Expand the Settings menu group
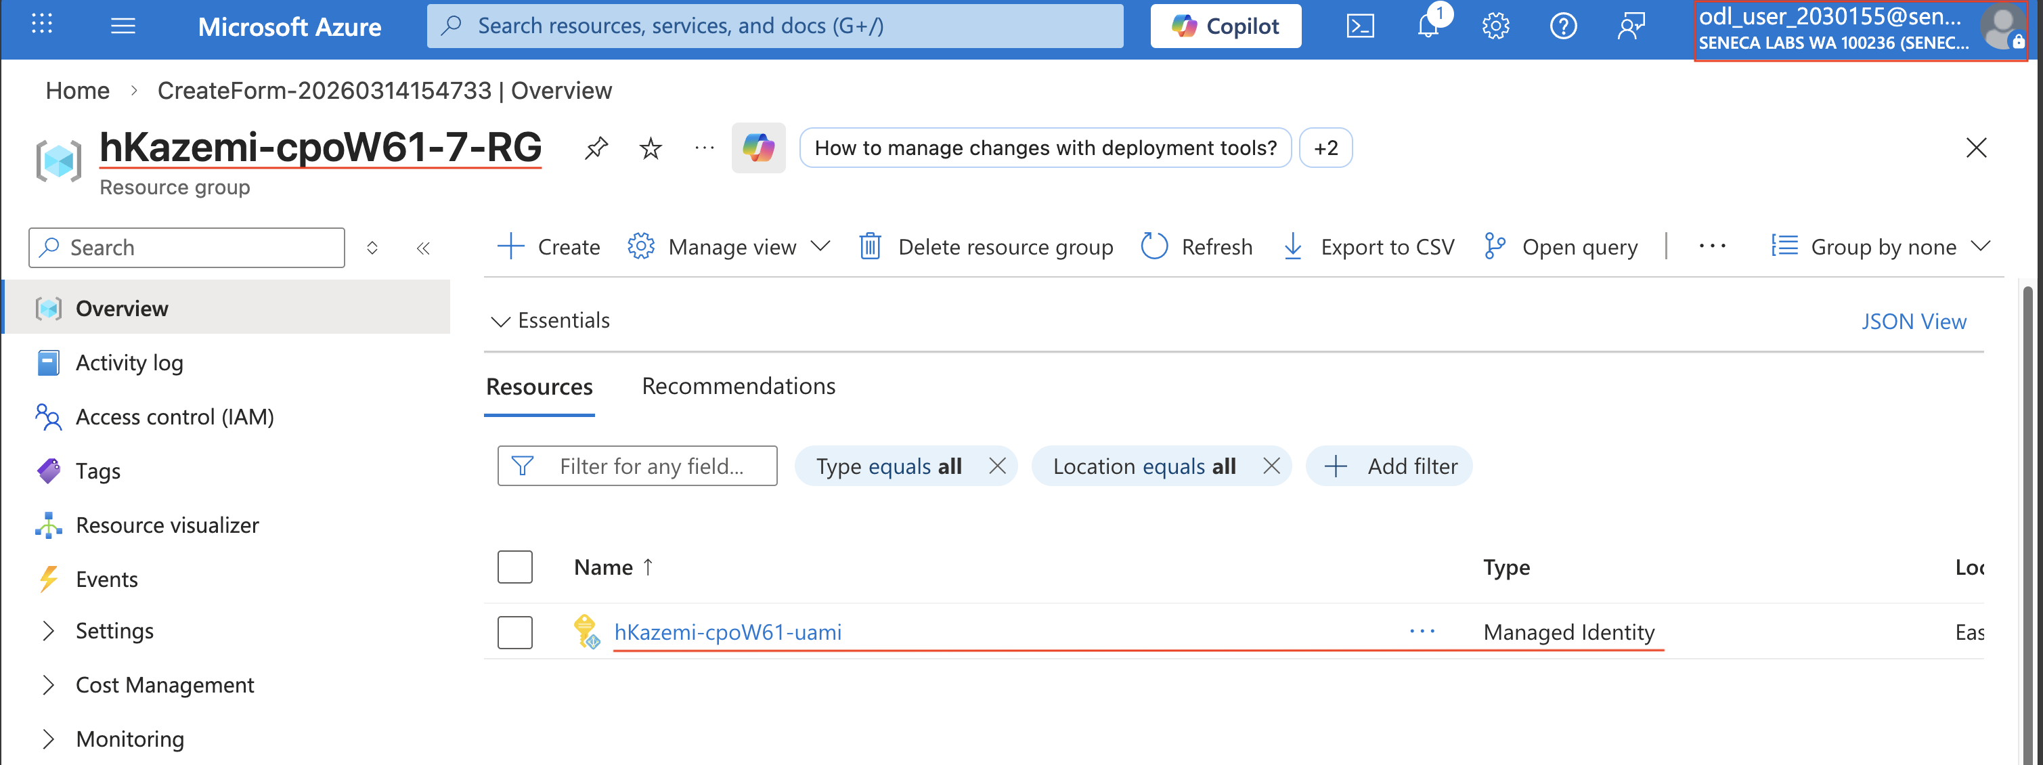The image size is (2043, 765). pyautogui.click(x=48, y=631)
